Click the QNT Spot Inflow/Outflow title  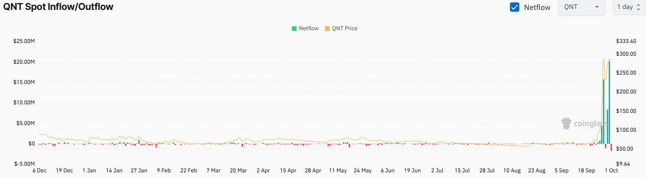59,7
